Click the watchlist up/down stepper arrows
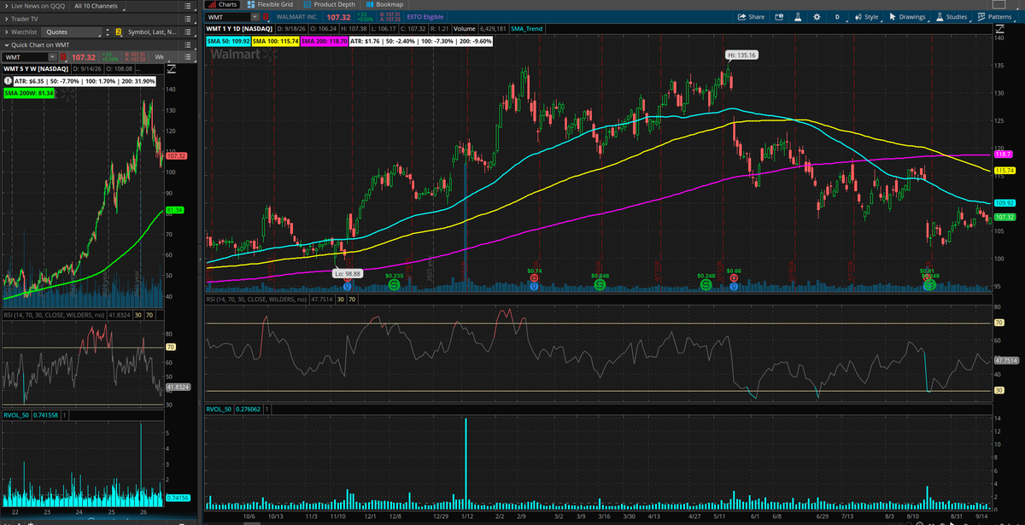 (108, 32)
